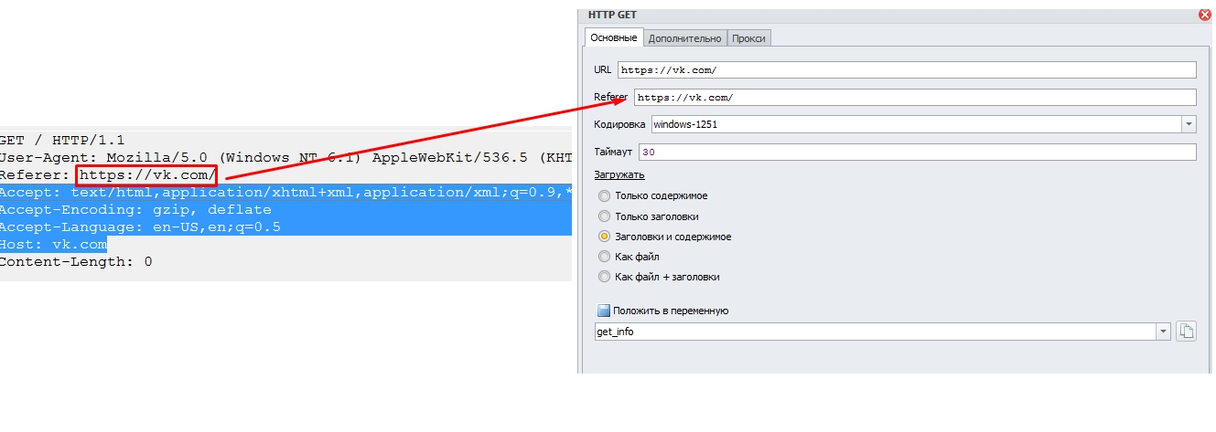This screenshot has height=432, width=1216.
Task: Switch to the Основные tab
Action: [x=613, y=37]
